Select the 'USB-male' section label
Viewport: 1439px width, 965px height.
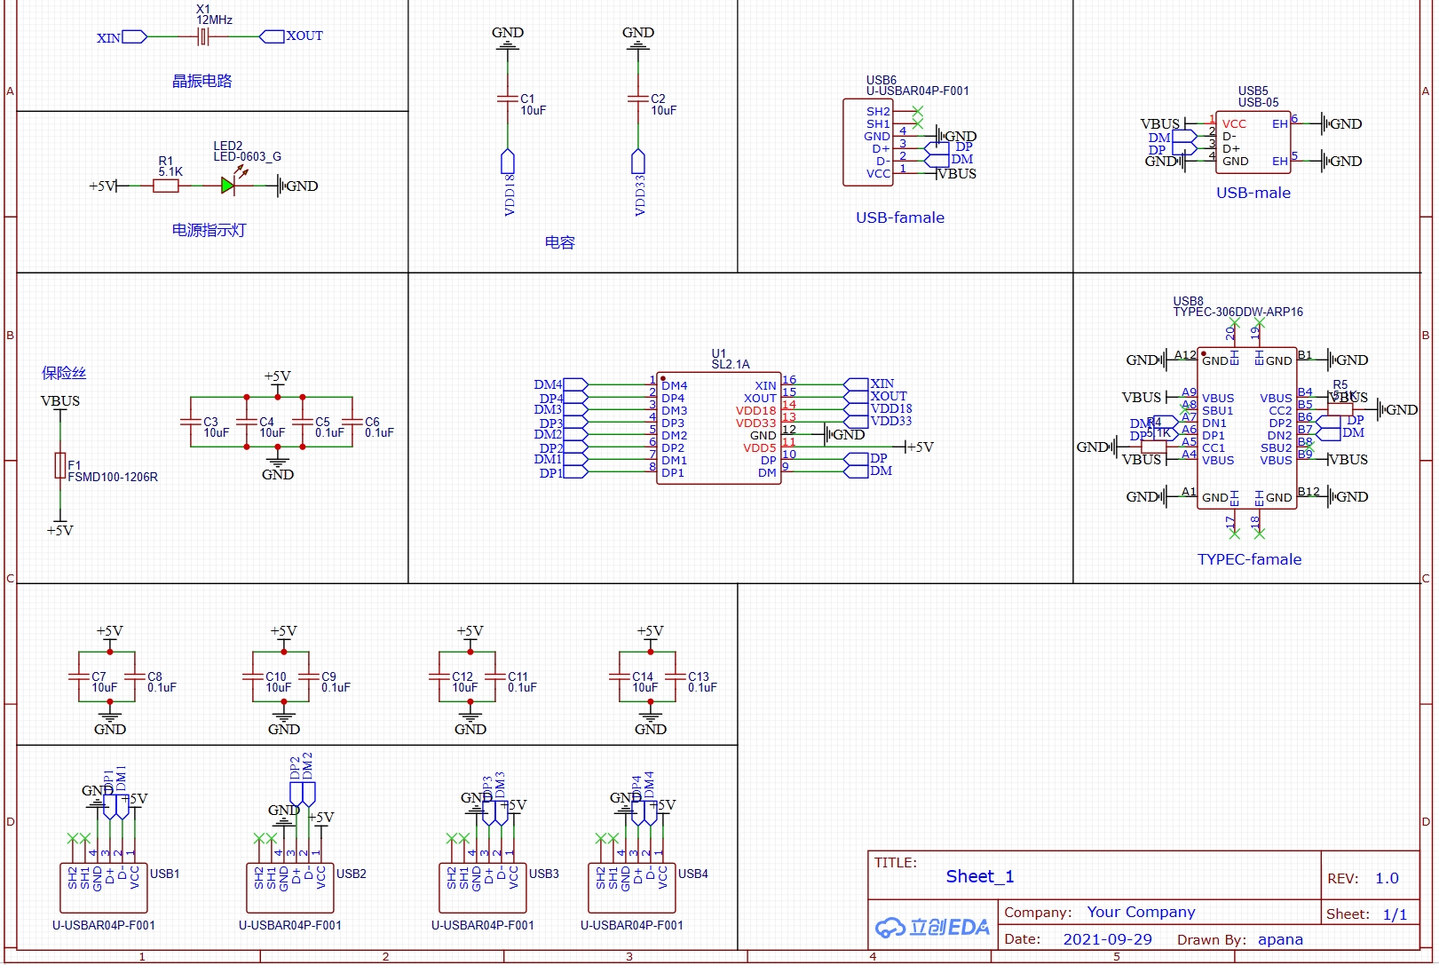tap(1253, 193)
